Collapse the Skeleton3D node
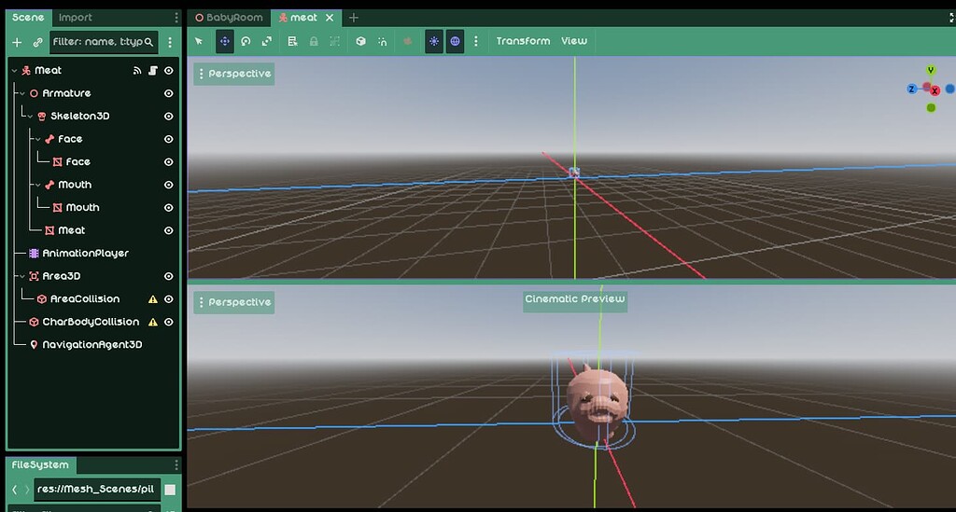Viewport: 956px width, 512px height. [x=31, y=117]
